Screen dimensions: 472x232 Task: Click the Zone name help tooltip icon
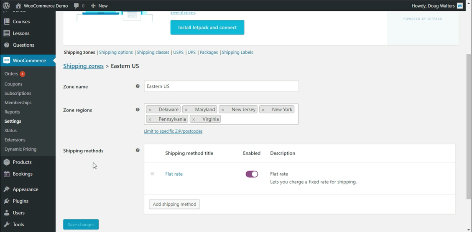pos(138,86)
